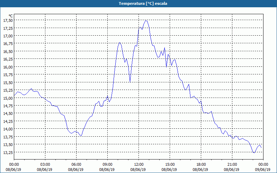Select the 08/06/19 date under 12:00
The image size is (277, 173).
(138, 170)
